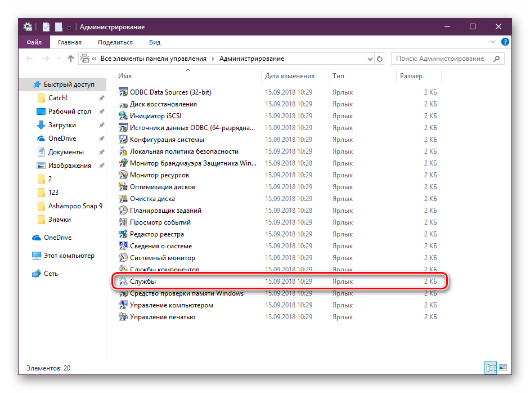Click the search magnifier icon

pos(496,59)
